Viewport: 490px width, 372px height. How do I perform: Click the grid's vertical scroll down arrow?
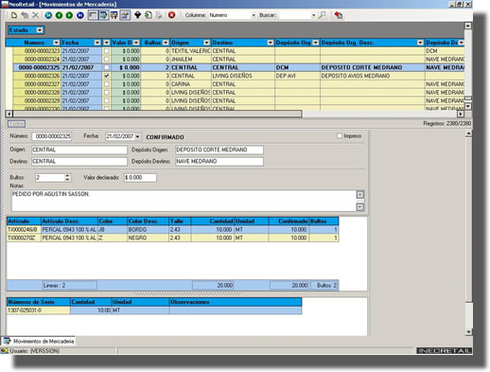click(x=468, y=106)
